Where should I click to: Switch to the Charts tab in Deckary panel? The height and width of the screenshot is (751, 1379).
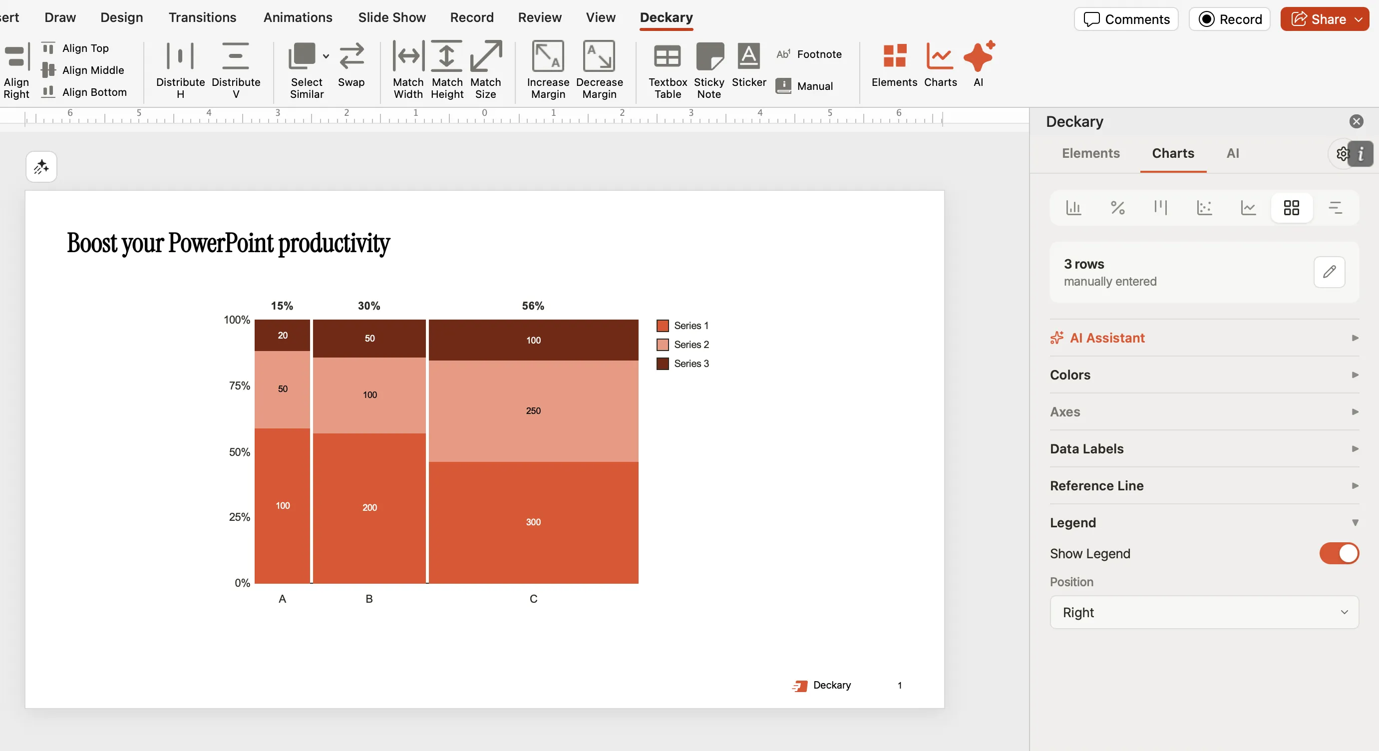click(1173, 153)
